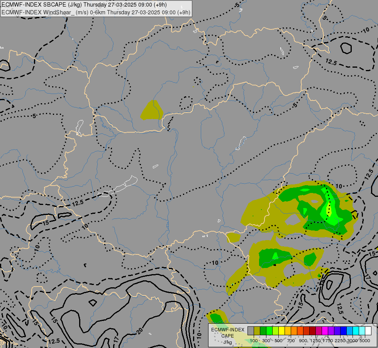Click the gray swatch in CAPE legend

251,331
